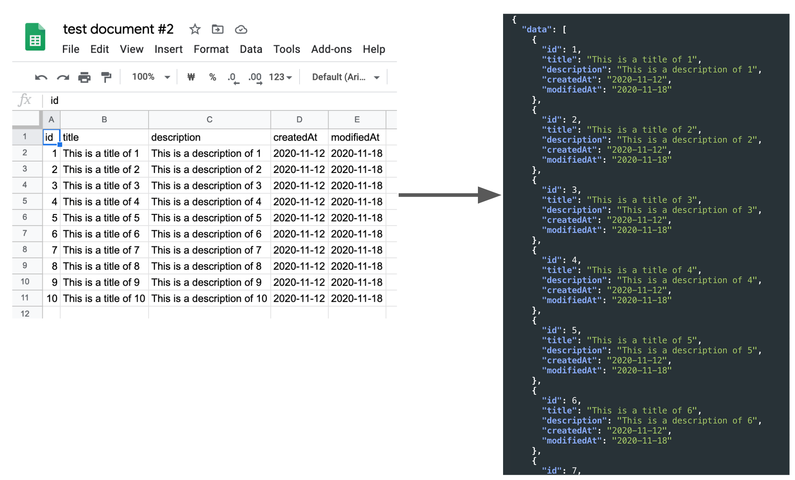Open the Add-ons menu
The width and height of the screenshot is (795, 480).
[x=331, y=49]
